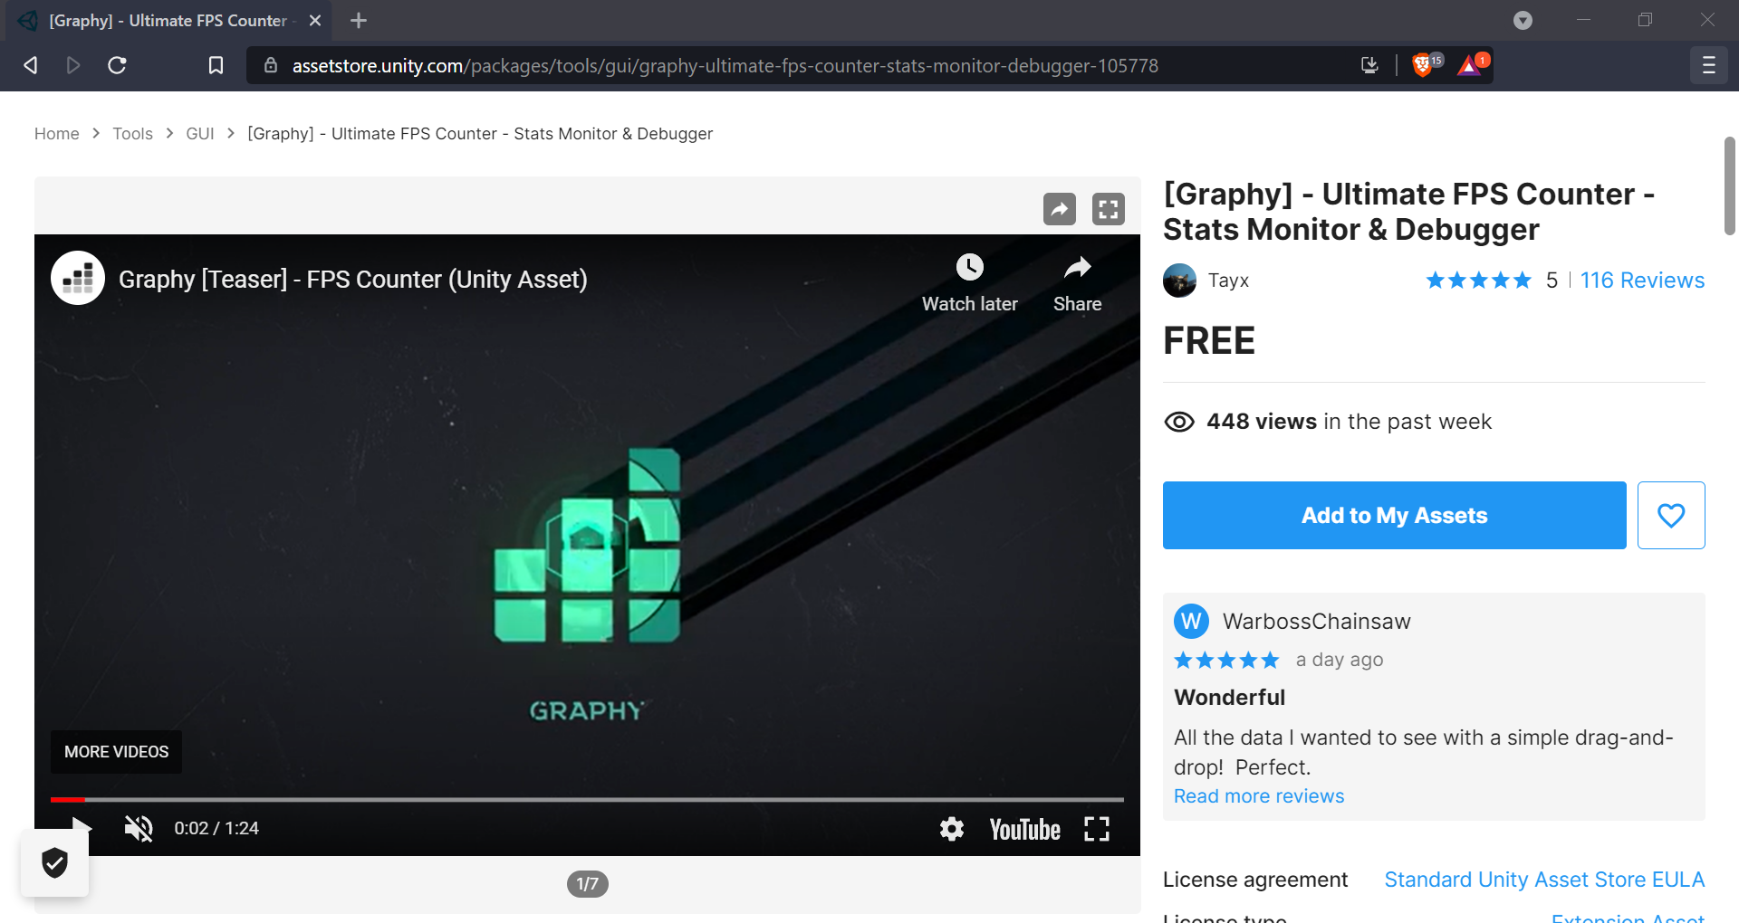Viewport: 1739px width, 923px height.
Task: Show MORE VIDEOS in the player
Action: (116, 752)
